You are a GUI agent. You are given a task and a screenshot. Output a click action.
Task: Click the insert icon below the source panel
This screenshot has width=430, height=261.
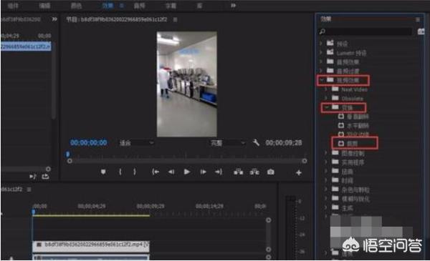[x=33, y=177]
